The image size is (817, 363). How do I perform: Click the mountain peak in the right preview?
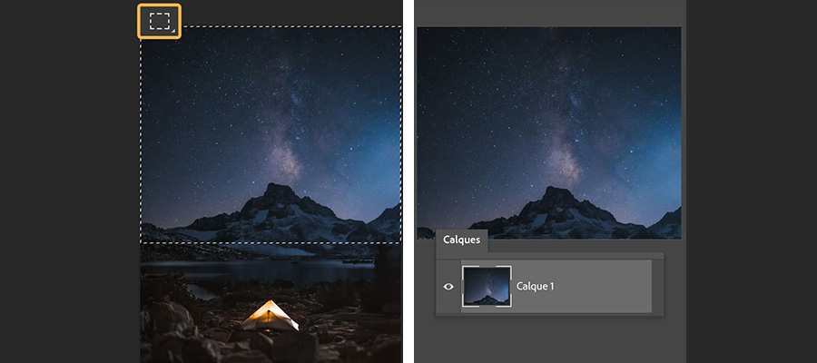point(557,193)
